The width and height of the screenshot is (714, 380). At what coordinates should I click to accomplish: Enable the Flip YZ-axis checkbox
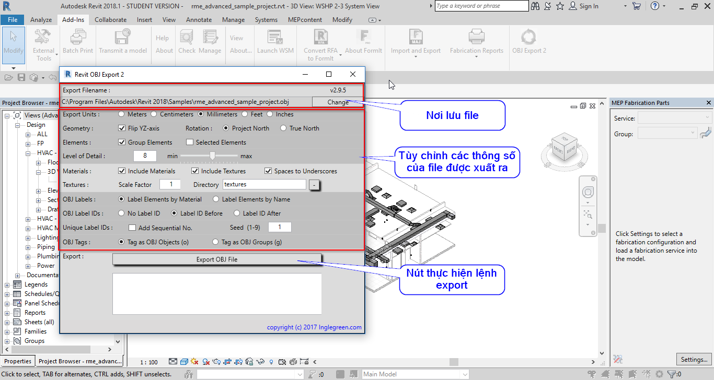(x=122, y=128)
